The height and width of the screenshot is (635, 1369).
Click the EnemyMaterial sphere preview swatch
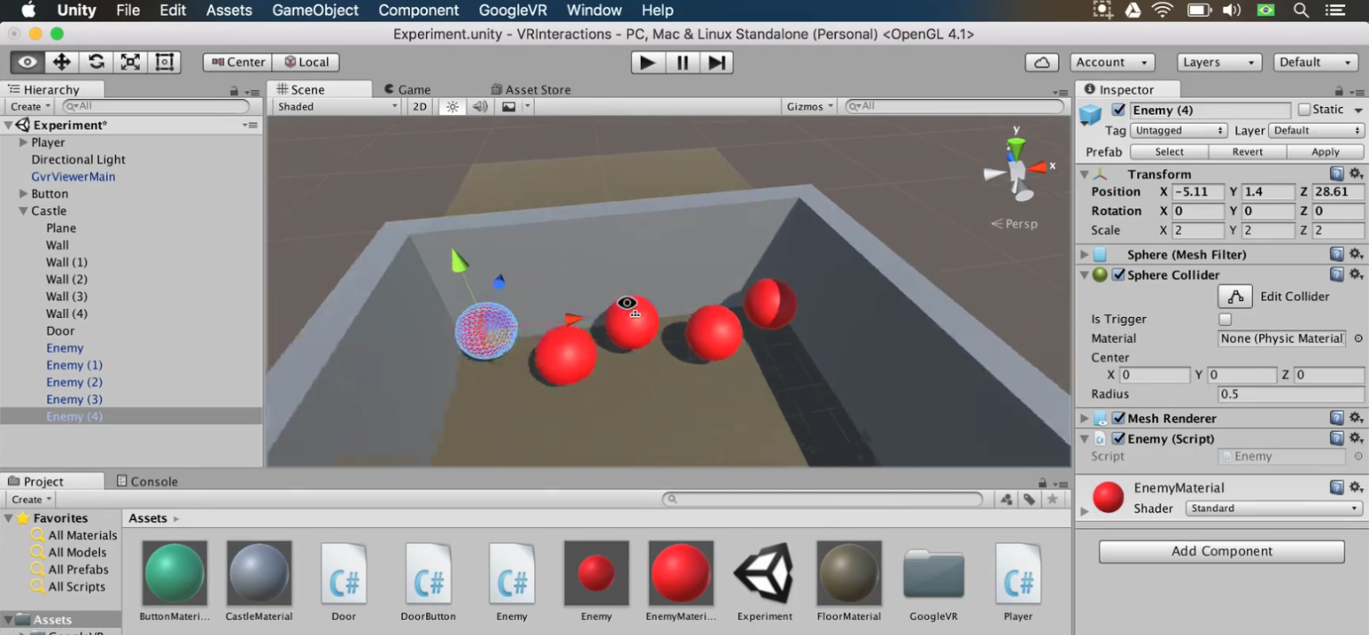[x=1107, y=498]
